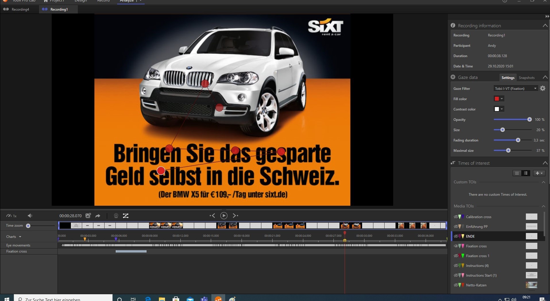Click gaze Size slider handle
The image size is (550, 301).
(502, 130)
